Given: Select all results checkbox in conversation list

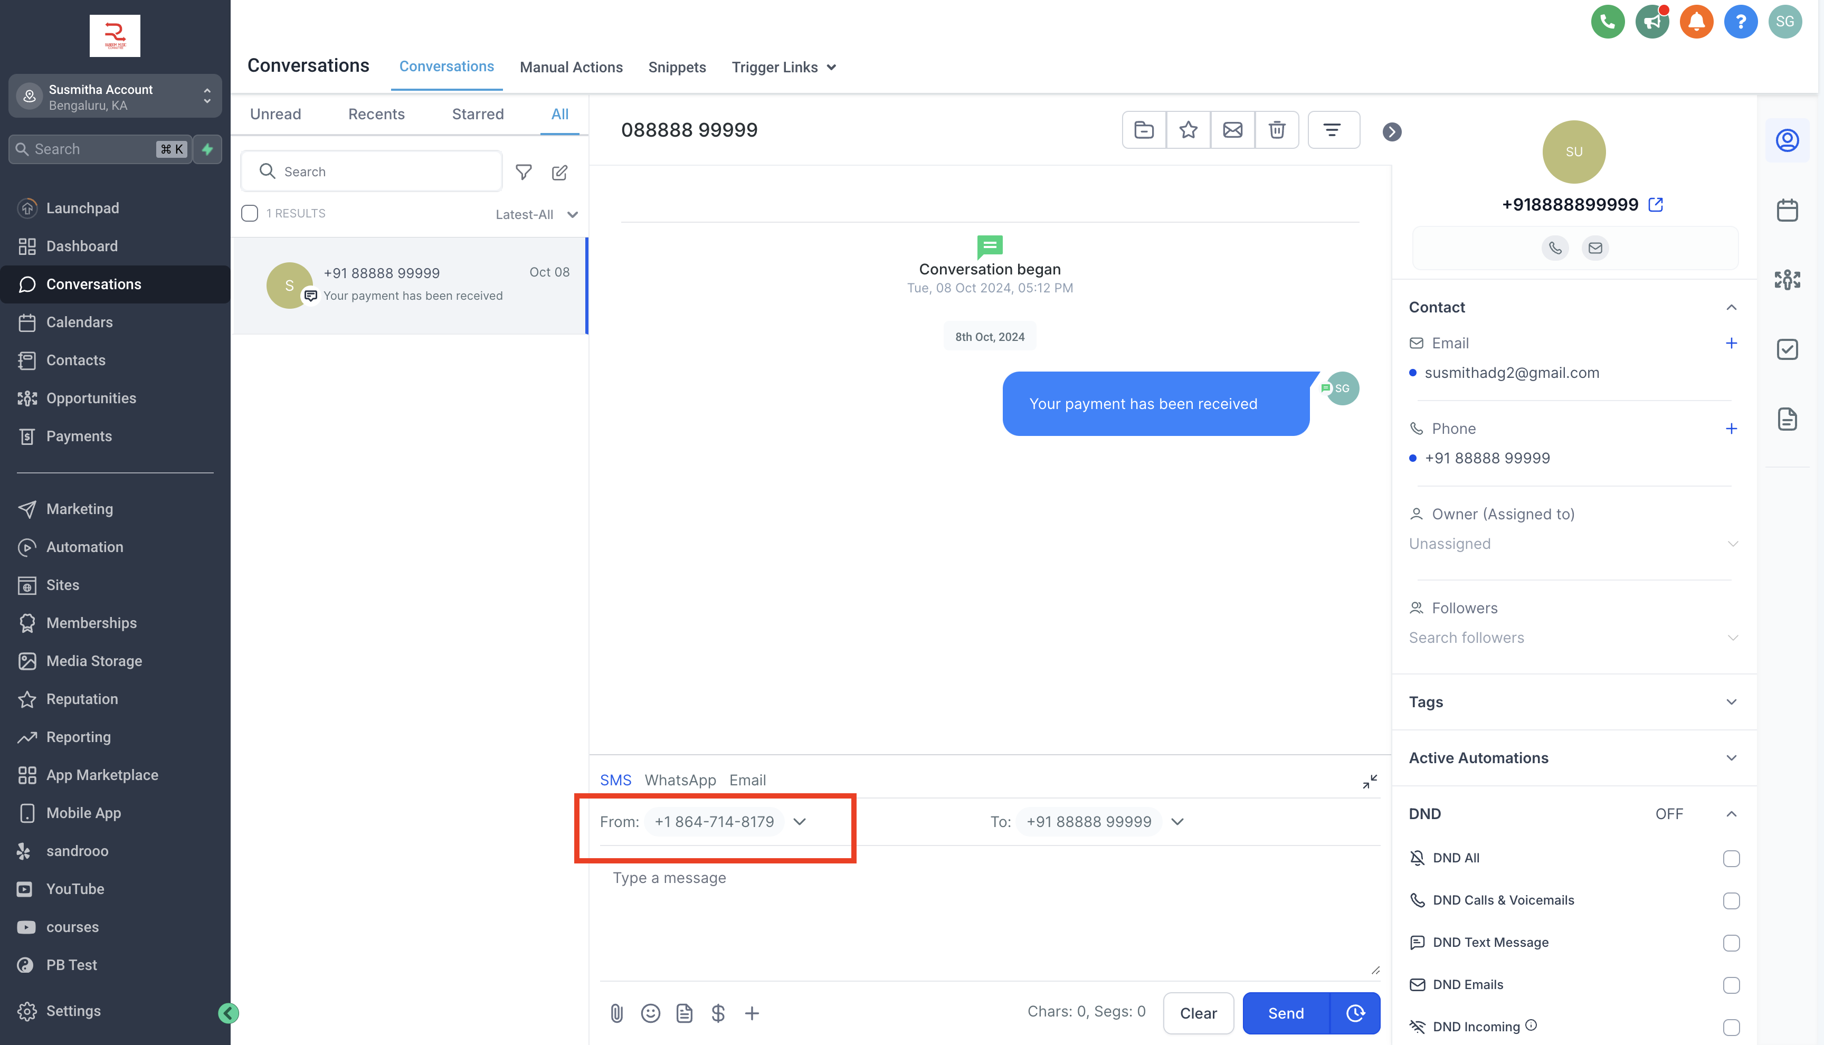Looking at the screenshot, I should [x=249, y=213].
